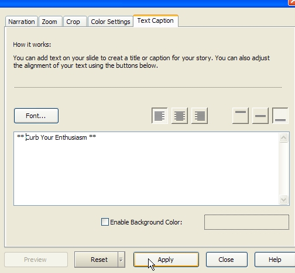Switch to the Narration tab

point(22,22)
